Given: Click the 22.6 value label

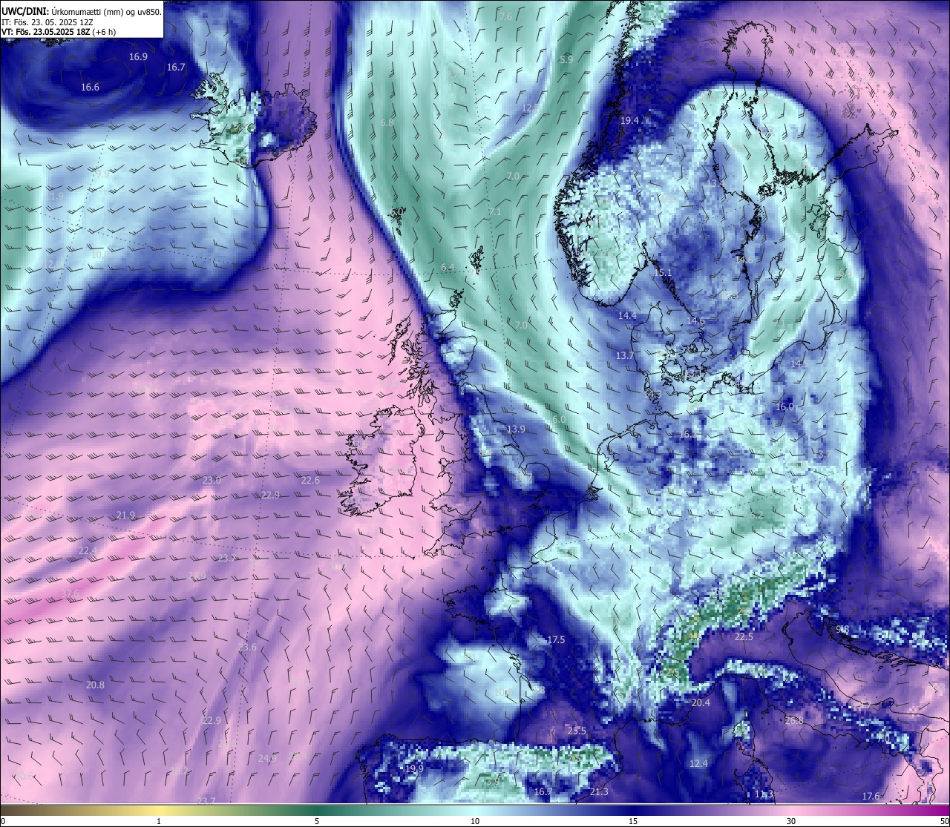Looking at the screenshot, I should point(310,480).
